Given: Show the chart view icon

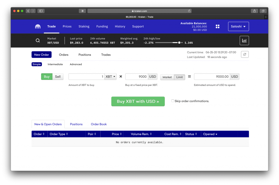Looking at the screenshot, I should 244,41.
